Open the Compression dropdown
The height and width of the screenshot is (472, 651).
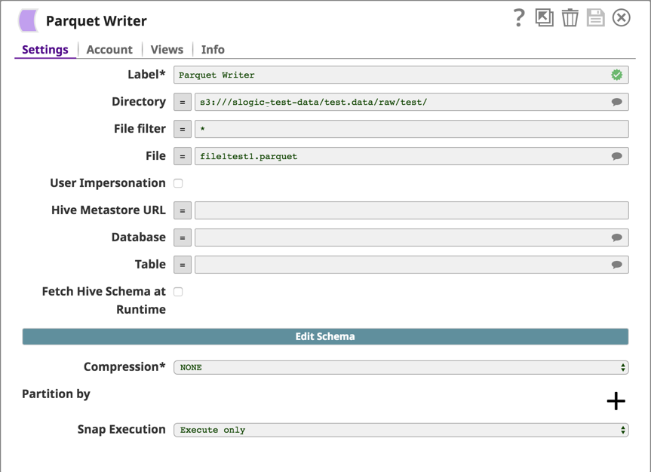tap(401, 367)
